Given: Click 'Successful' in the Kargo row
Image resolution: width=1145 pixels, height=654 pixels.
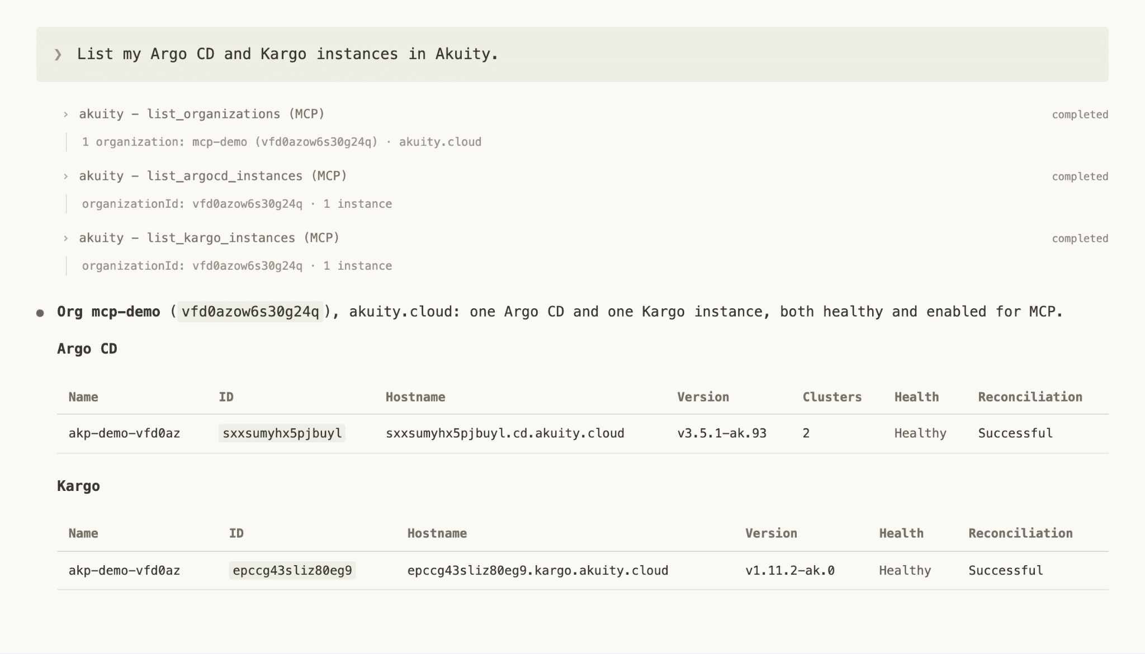Looking at the screenshot, I should coord(1006,571).
